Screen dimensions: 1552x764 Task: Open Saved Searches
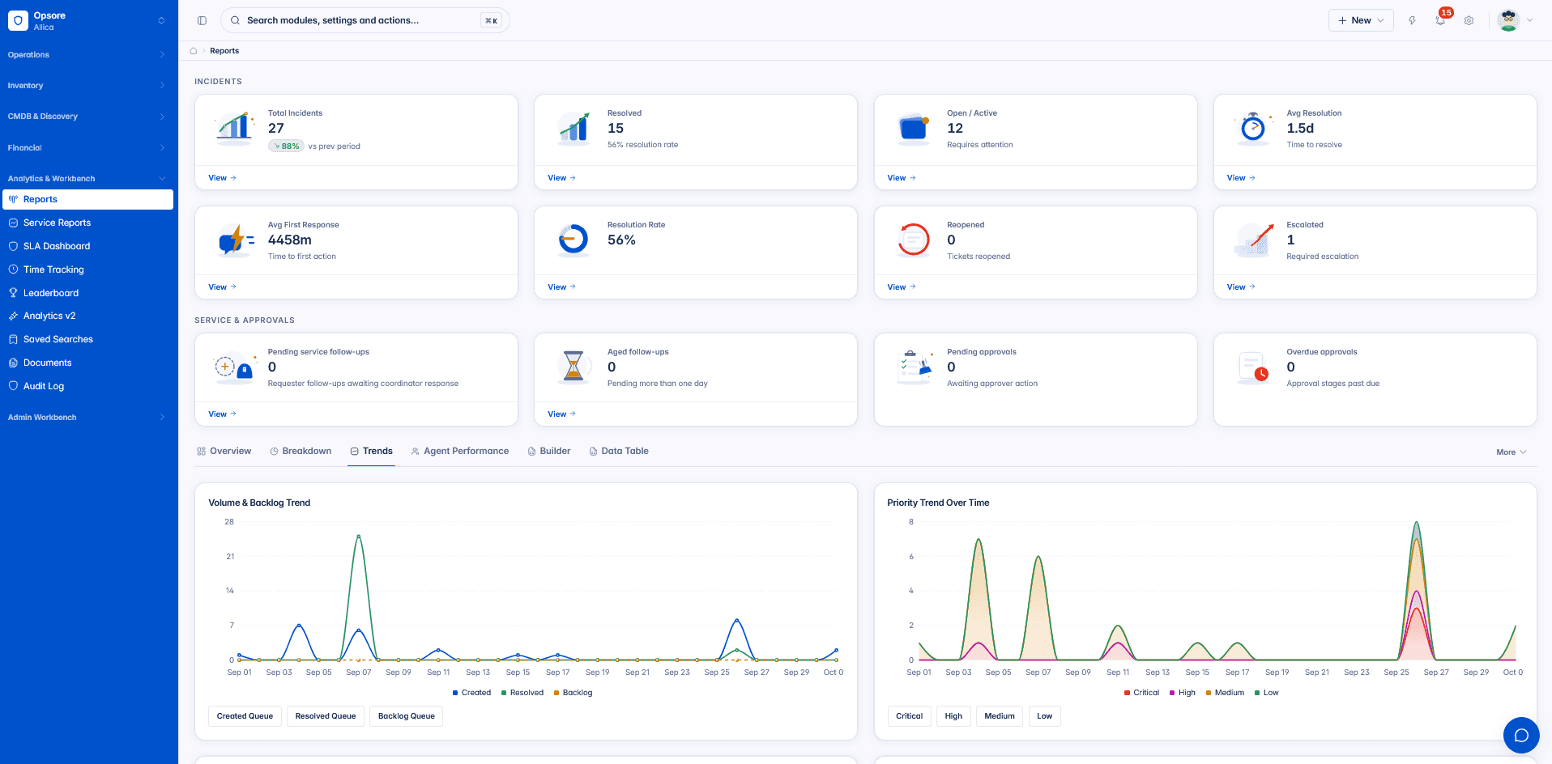(88, 339)
